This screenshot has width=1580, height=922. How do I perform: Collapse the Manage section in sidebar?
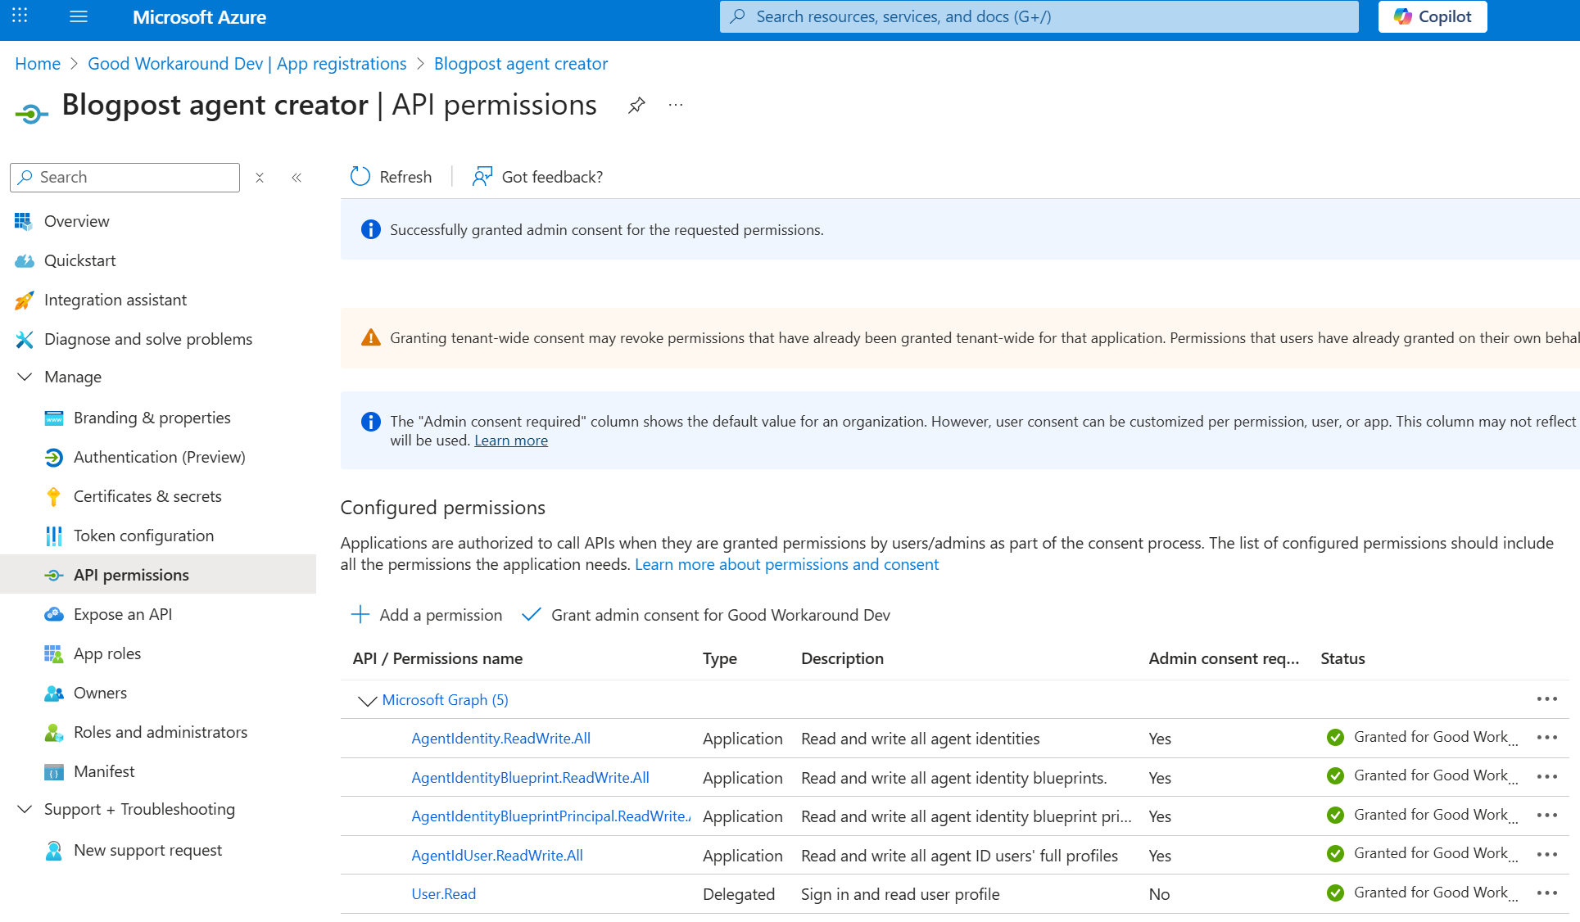(25, 377)
